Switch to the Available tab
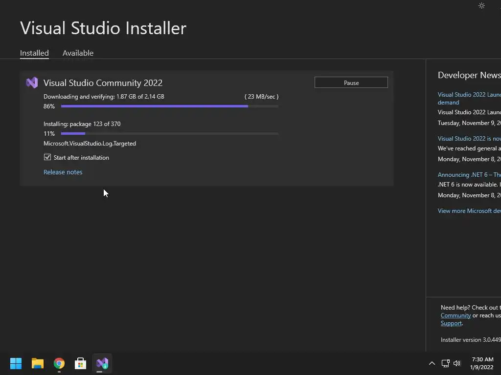 click(x=78, y=53)
